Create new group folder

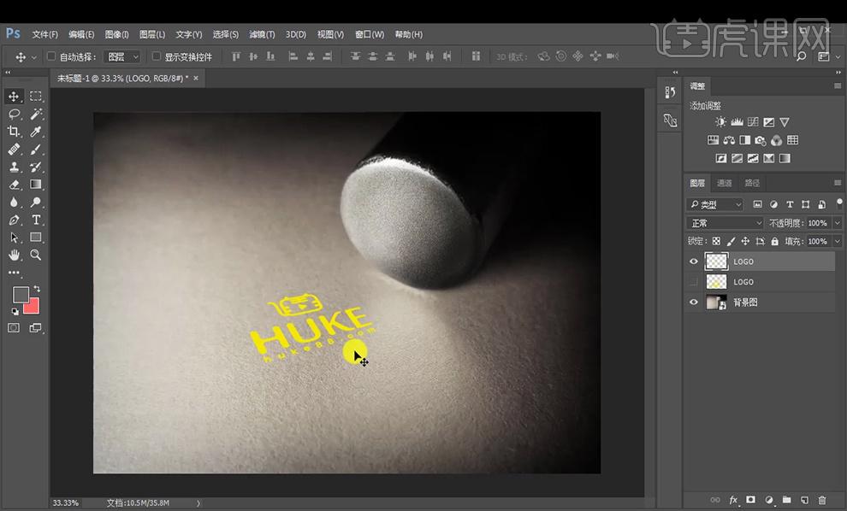786,500
